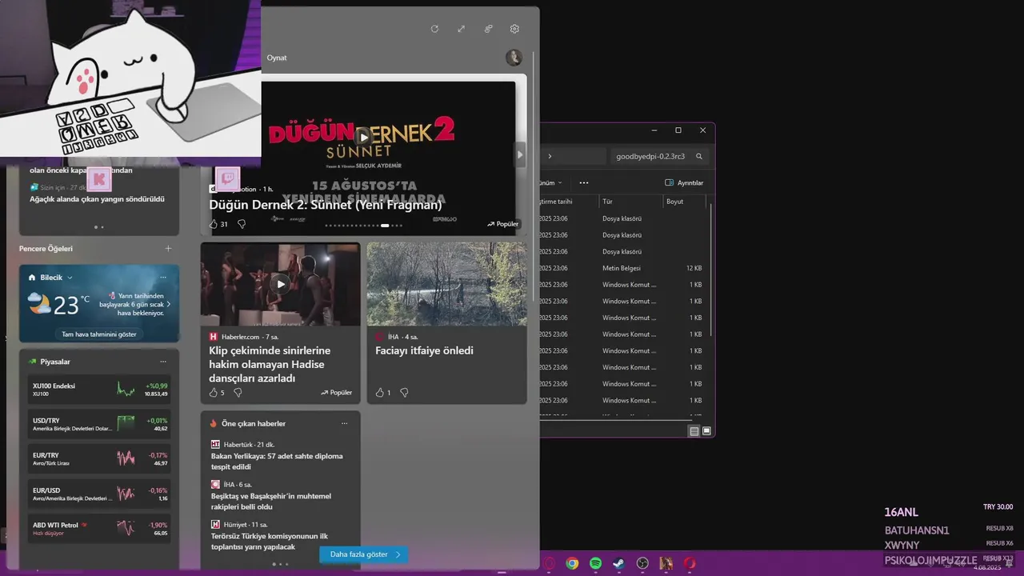Like the Hadise klip article

click(213, 393)
